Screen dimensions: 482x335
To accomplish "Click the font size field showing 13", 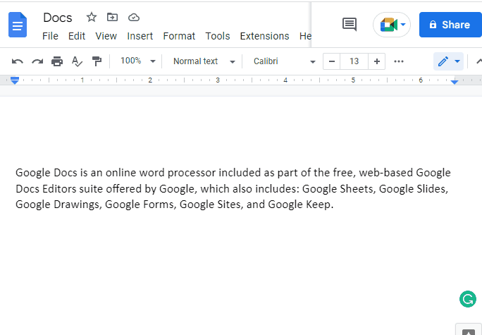I will 354,61.
